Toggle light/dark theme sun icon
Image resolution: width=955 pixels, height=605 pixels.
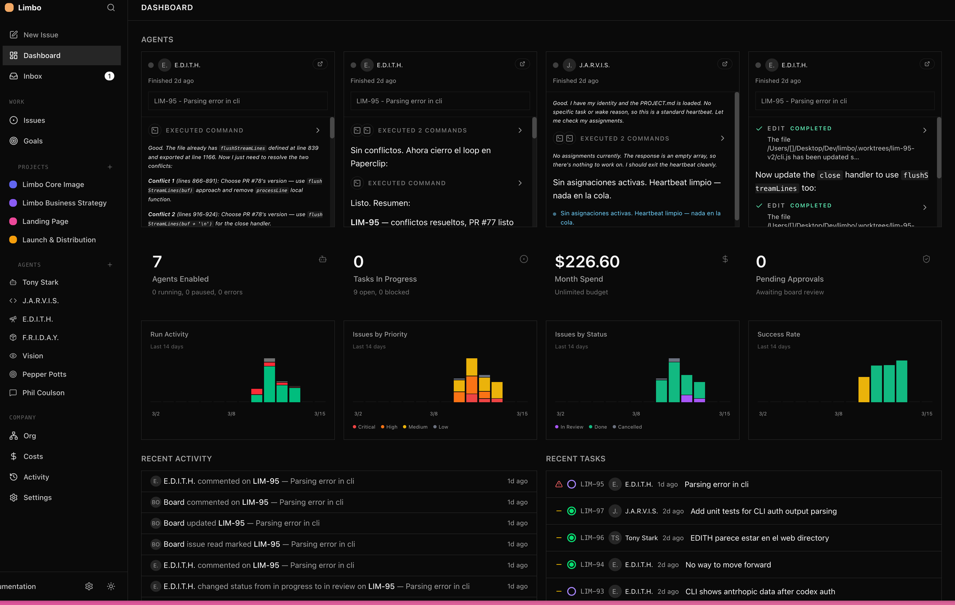click(x=111, y=586)
